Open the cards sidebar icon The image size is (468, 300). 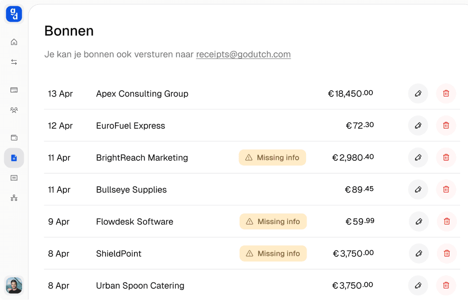point(14,90)
